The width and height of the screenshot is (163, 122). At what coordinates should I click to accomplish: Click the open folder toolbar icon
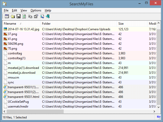[13, 16]
